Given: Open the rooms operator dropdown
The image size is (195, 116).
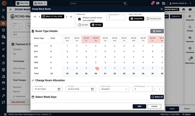Looking at the screenshot, I should coord(157,89).
